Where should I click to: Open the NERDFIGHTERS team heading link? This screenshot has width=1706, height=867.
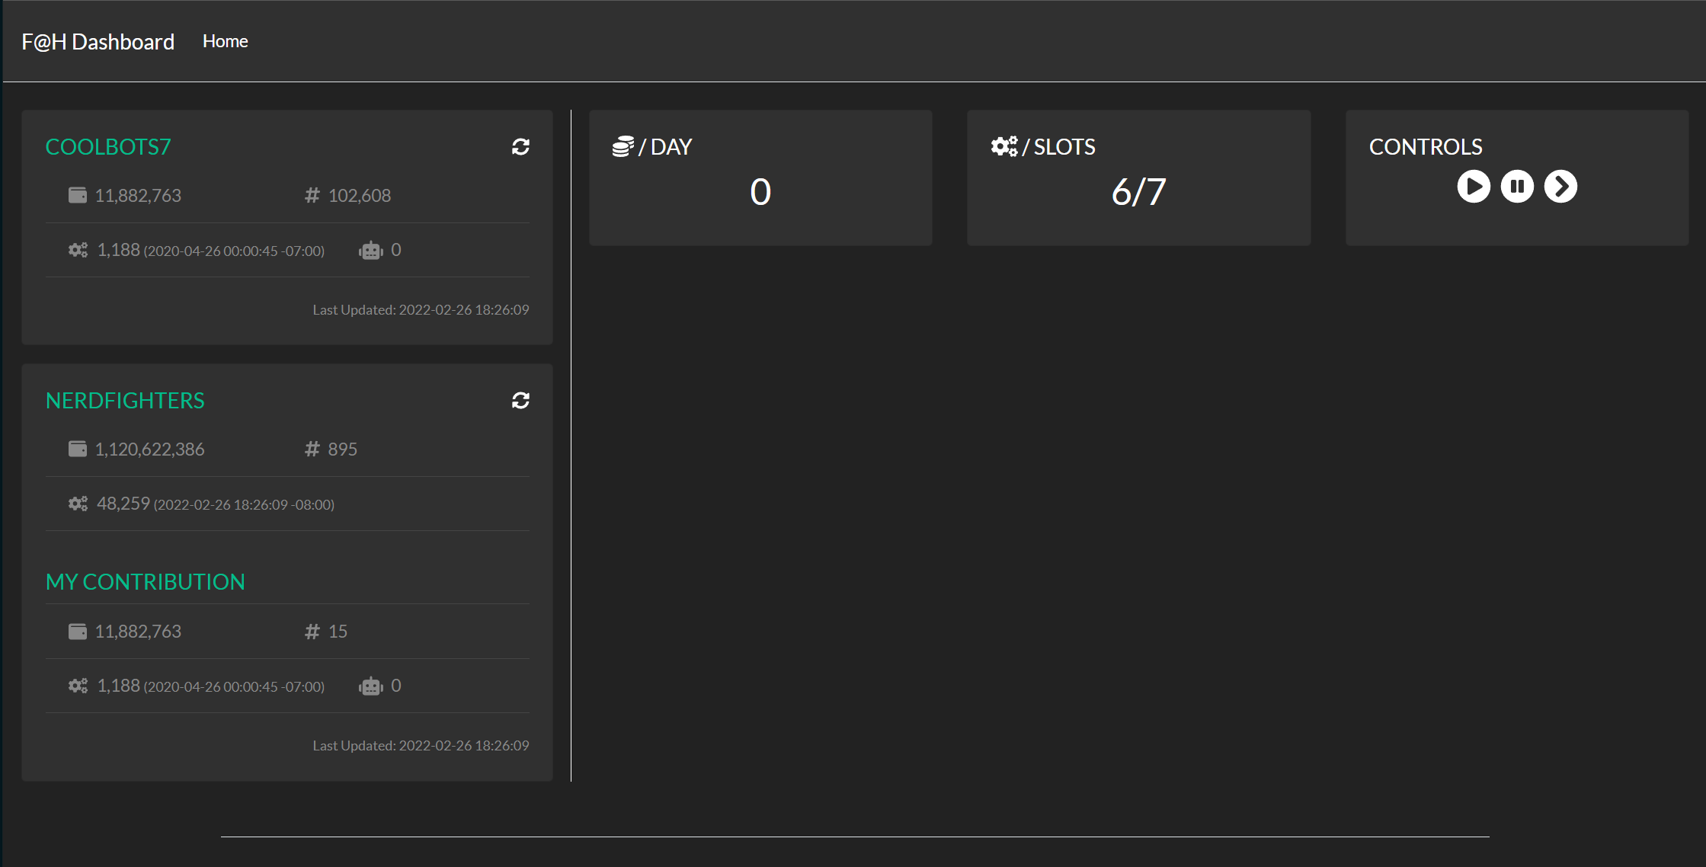[125, 401]
